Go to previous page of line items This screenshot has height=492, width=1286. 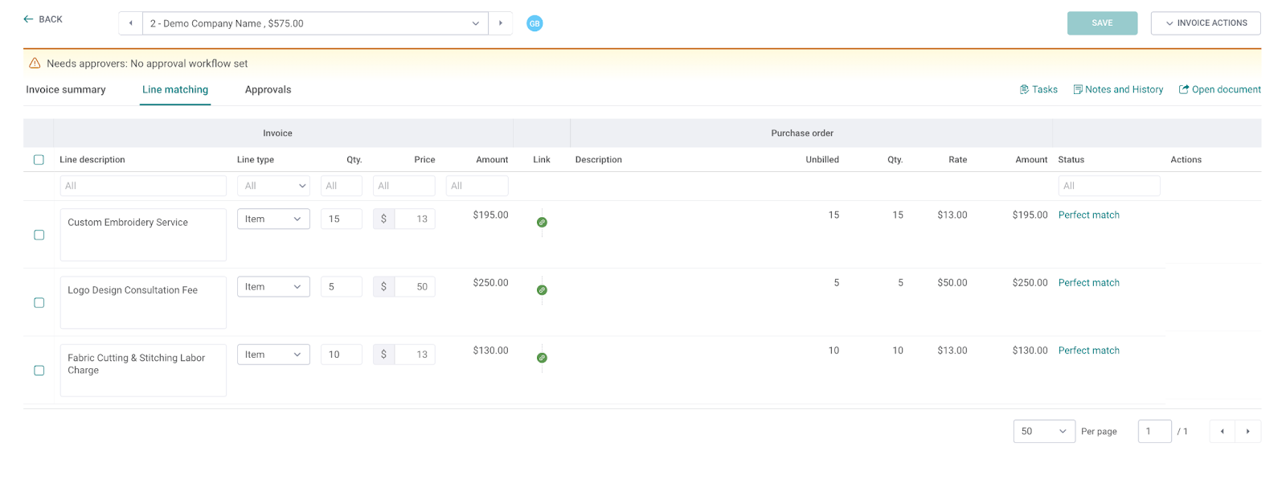1222,432
